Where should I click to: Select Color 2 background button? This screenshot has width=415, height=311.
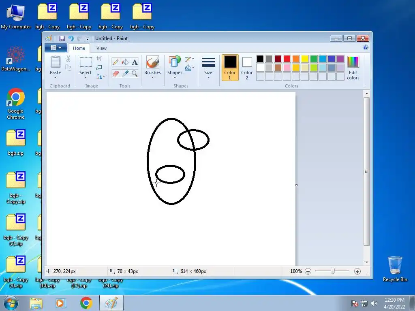click(x=247, y=68)
